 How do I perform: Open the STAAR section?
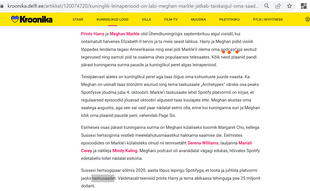click(x=78, y=19)
